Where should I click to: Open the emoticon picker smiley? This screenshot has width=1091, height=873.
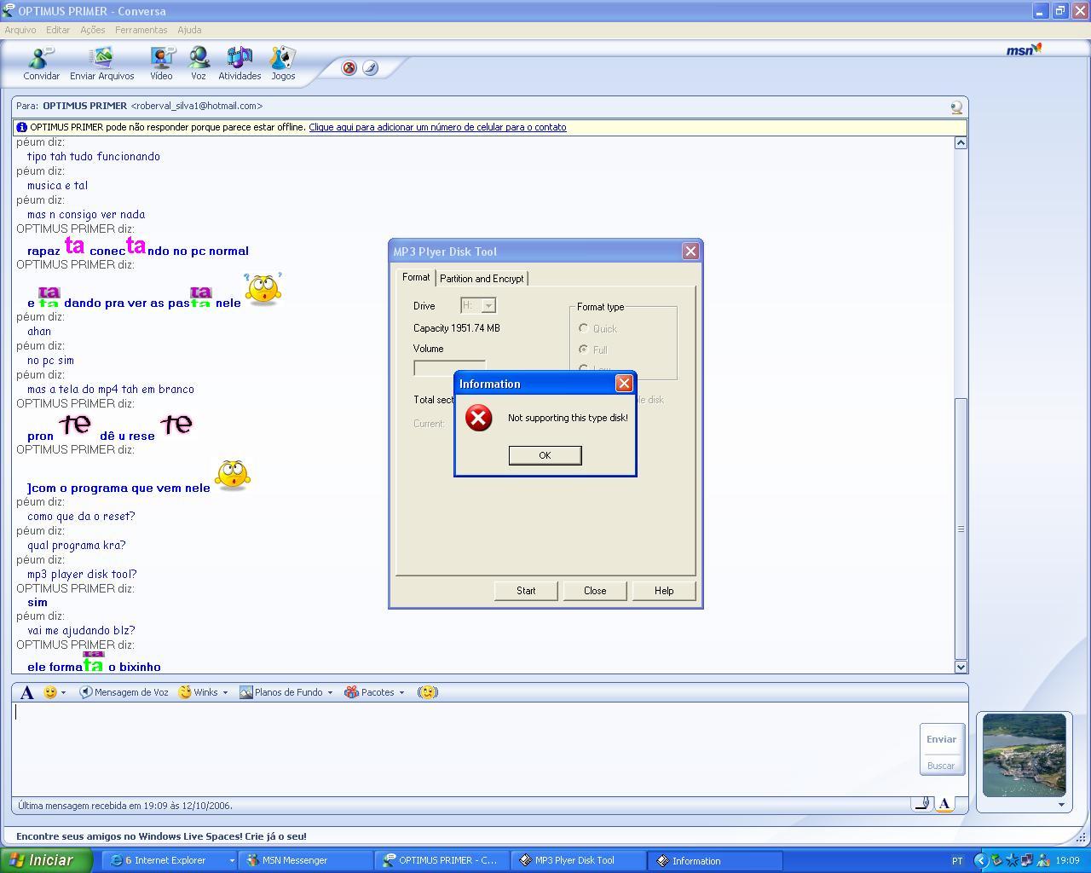click(50, 692)
